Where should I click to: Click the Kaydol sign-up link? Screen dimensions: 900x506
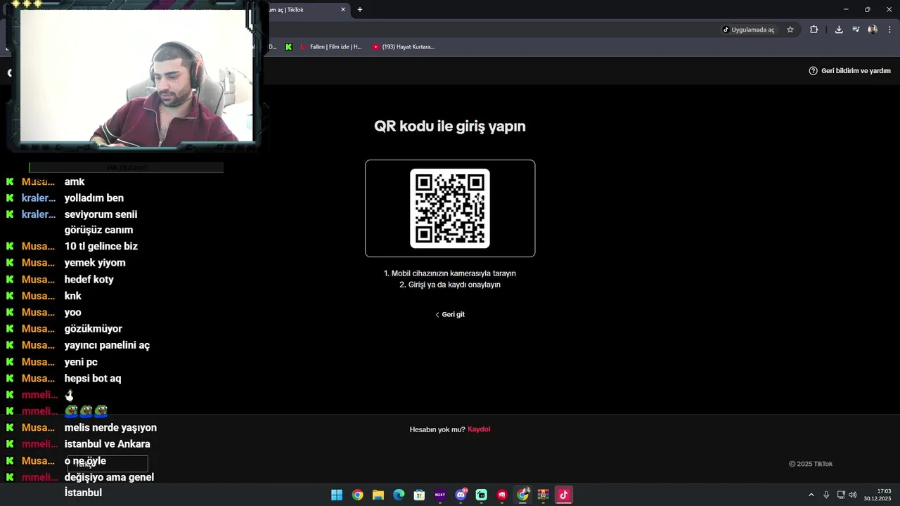(479, 429)
